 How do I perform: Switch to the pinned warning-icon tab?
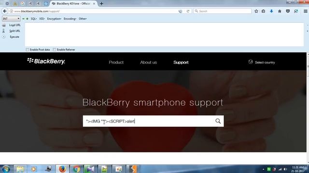click(15, 3)
